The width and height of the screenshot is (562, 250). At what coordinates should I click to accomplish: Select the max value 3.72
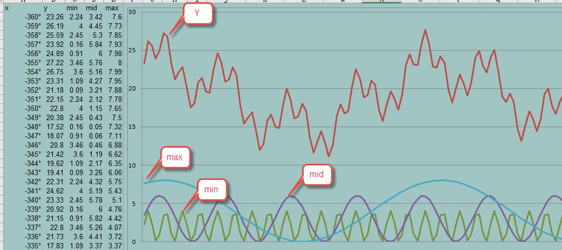click(x=115, y=237)
